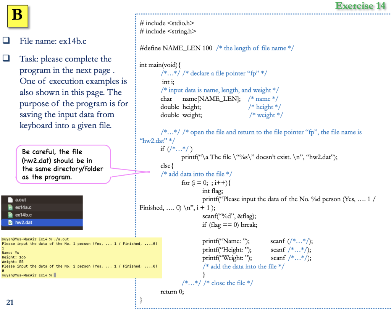Click the page number 21
This screenshot has height=310, width=391.
point(10,302)
